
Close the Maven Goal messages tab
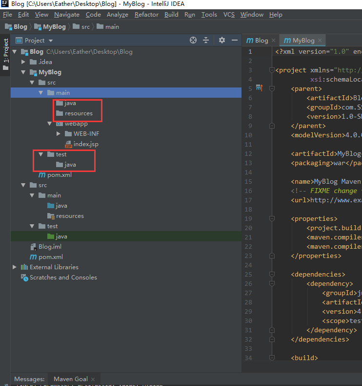[93, 379]
